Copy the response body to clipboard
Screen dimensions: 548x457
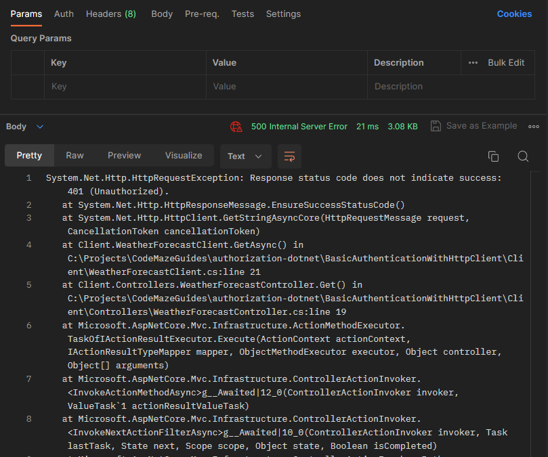[x=493, y=156]
